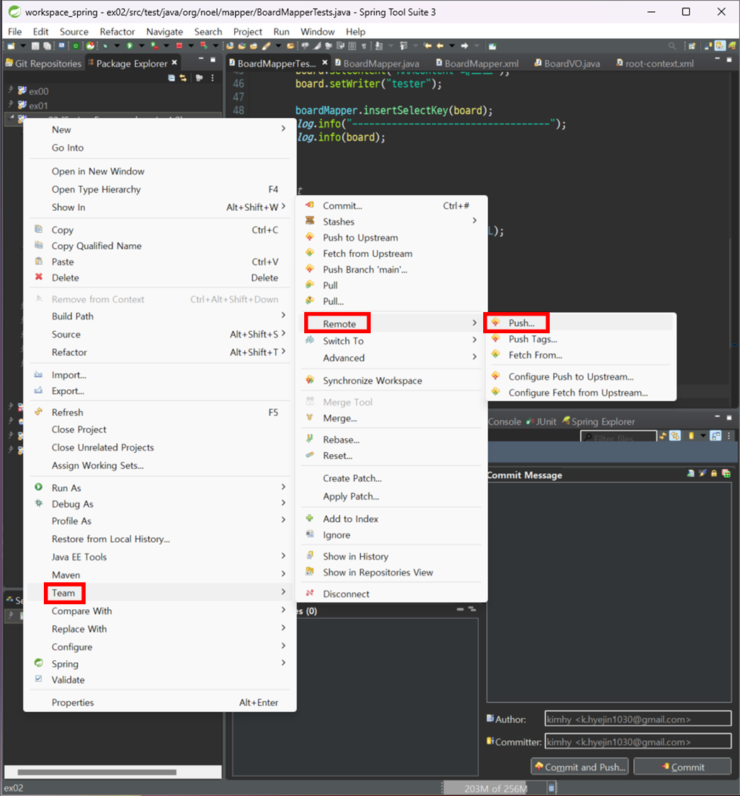Expand the Build Path submenu
The height and width of the screenshot is (796, 740).
pyautogui.click(x=283, y=316)
